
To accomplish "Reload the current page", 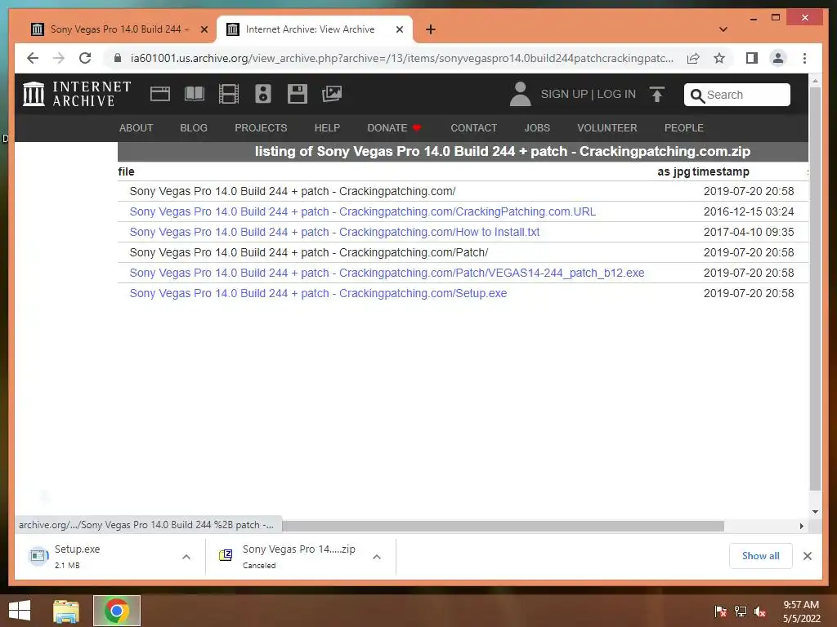I will point(85,58).
